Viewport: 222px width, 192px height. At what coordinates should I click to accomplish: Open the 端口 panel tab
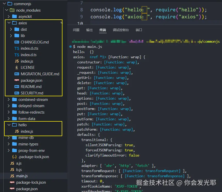point(139,30)
